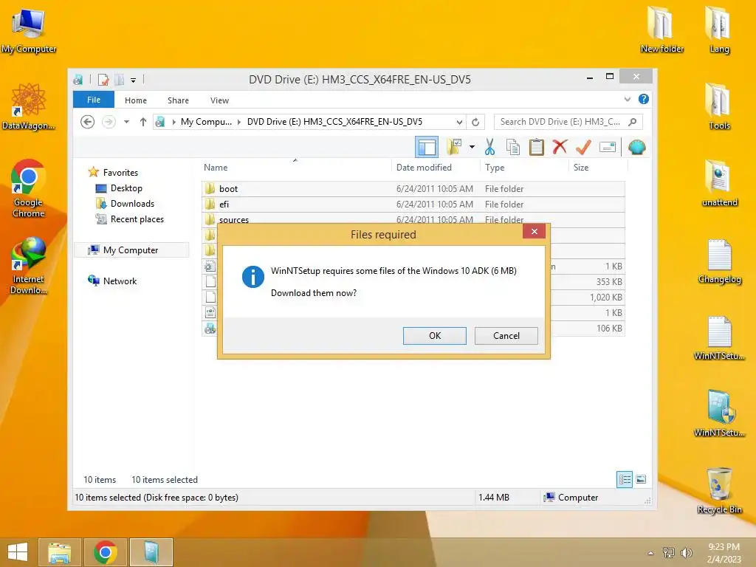Image resolution: width=756 pixels, height=567 pixels.
Task: Click the quick access properties icon
Action: [x=103, y=80]
